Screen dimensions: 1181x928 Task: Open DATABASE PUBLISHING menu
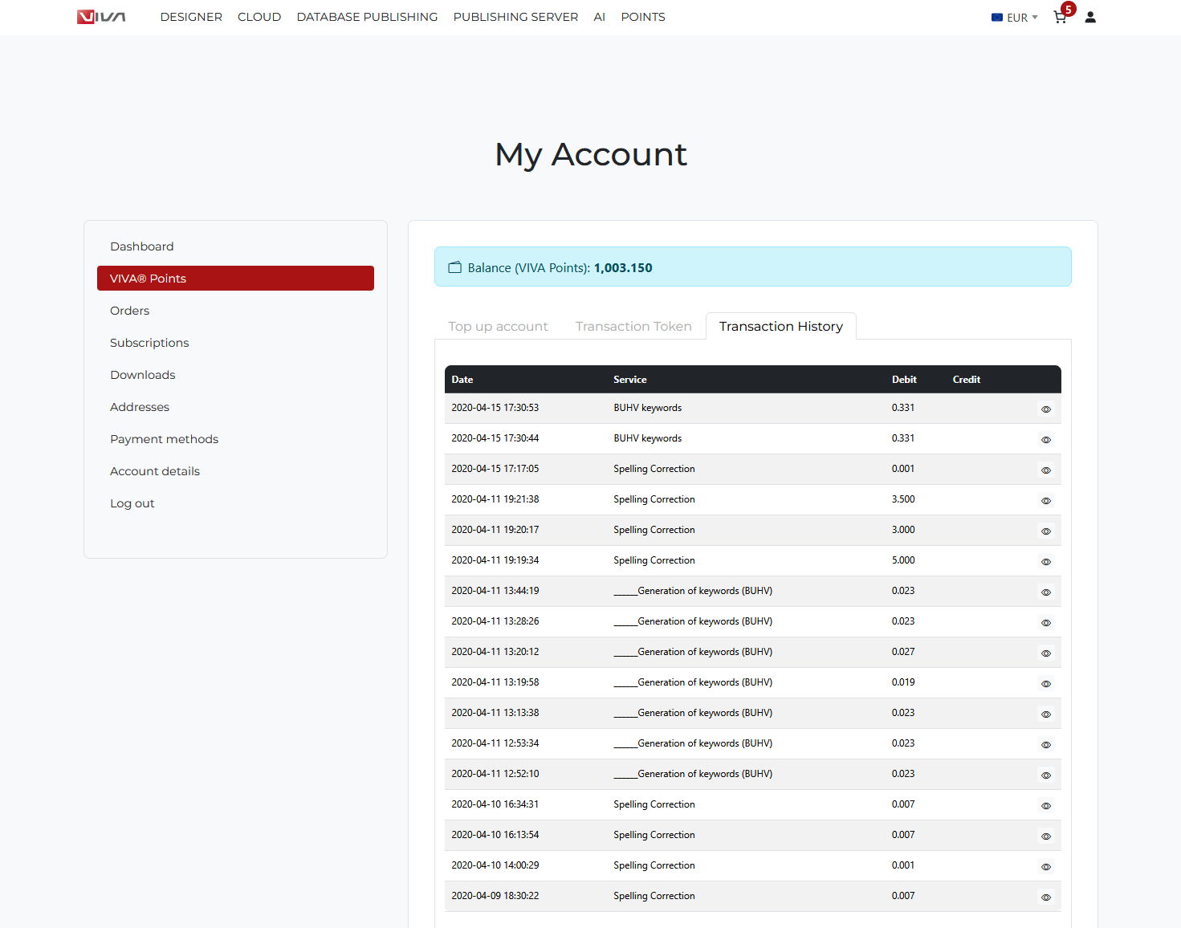click(x=367, y=17)
